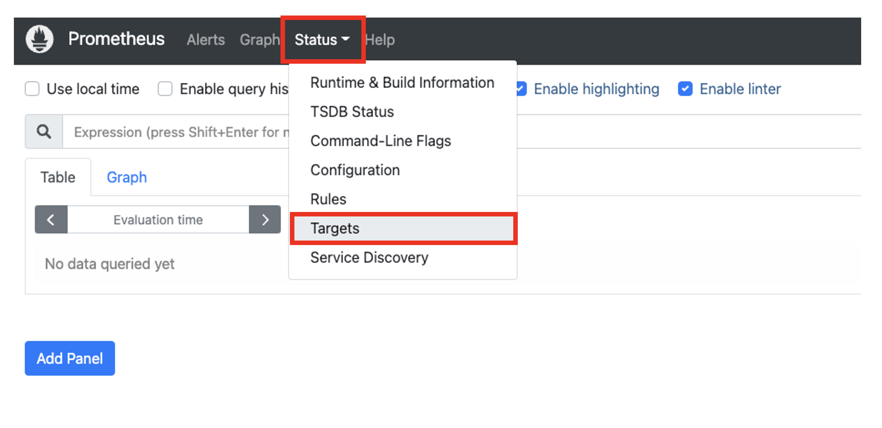Open the Help navbar link
The image size is (882, 428).
[x=380, y=40]
